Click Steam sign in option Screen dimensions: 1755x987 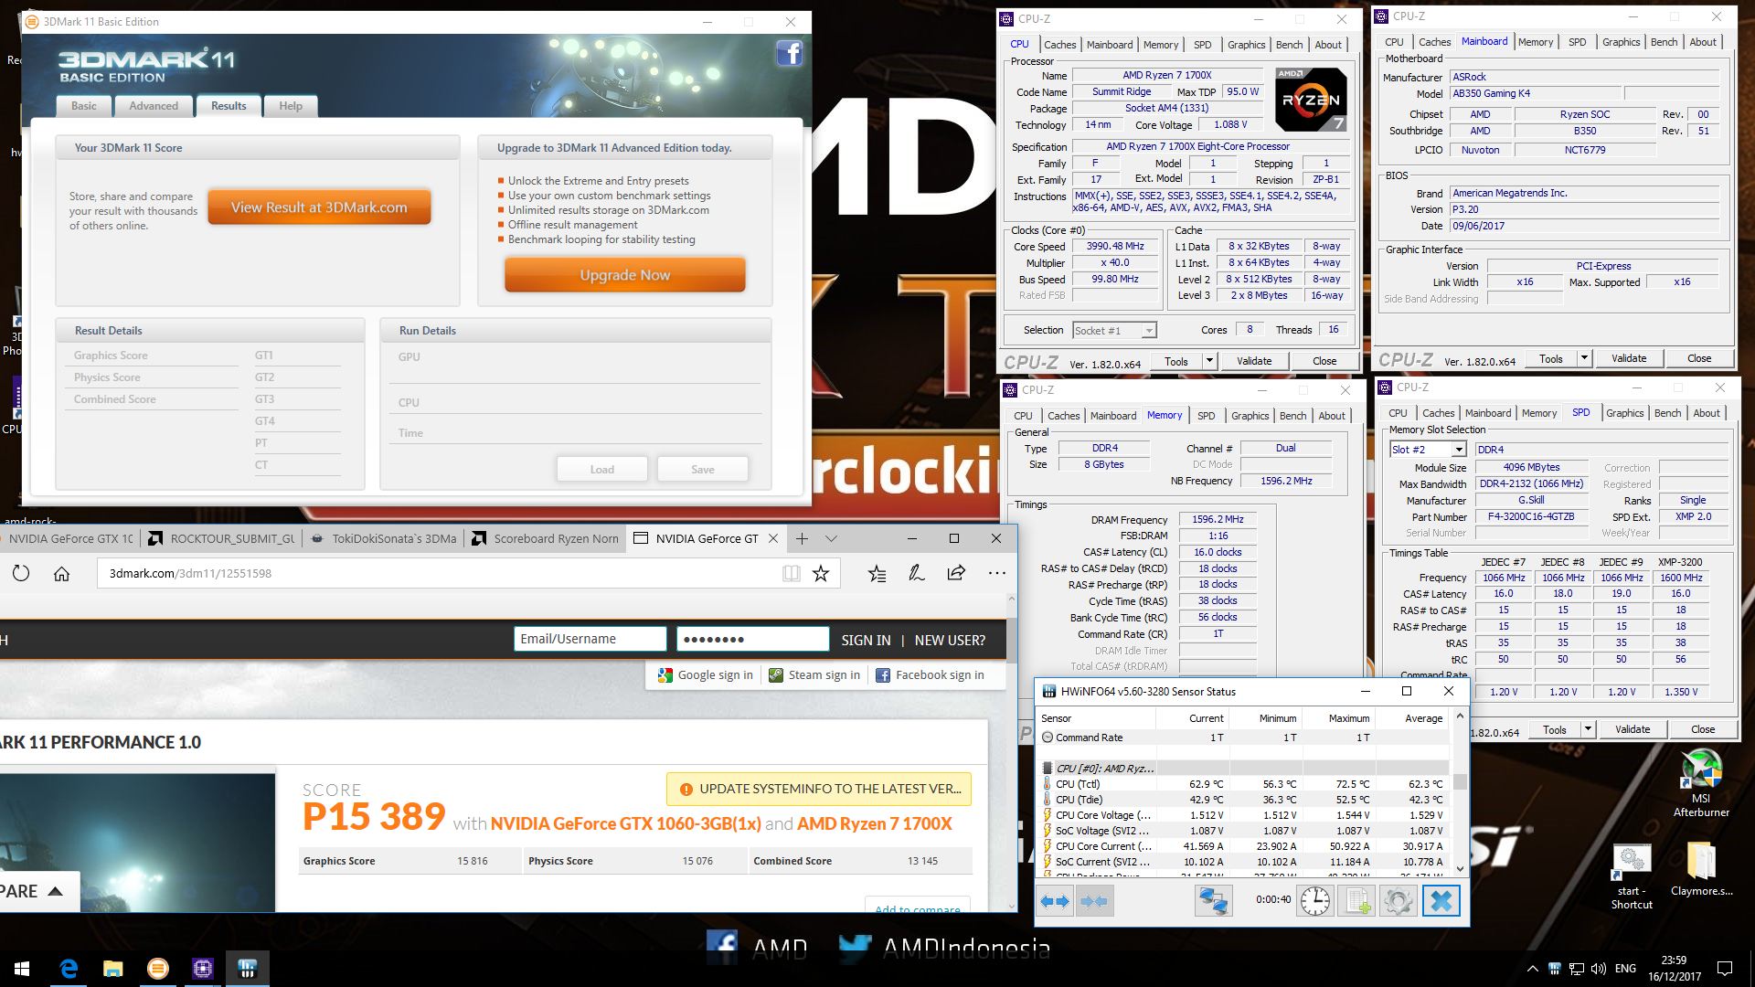814,674
